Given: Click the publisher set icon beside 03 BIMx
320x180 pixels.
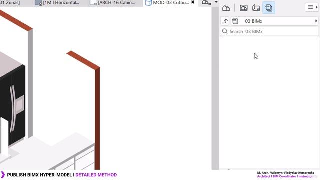Looking at the screenshot, I should (x=235, y=21).
